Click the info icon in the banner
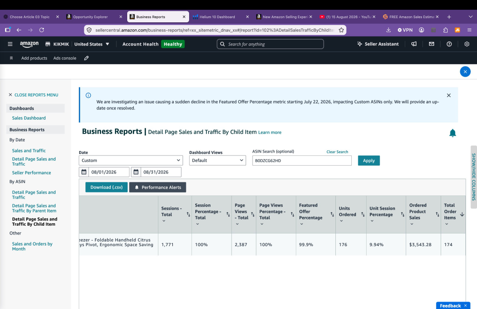The image size is (477, 309). click(x=88, y=95)
